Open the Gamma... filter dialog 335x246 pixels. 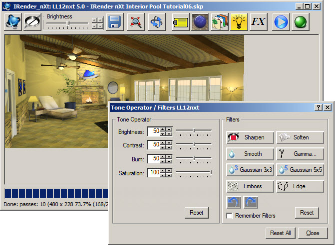[x=301, y=154]
